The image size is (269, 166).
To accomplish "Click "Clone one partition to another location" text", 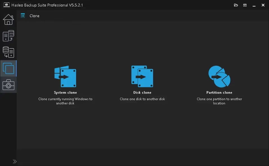I will click(219, 101).
